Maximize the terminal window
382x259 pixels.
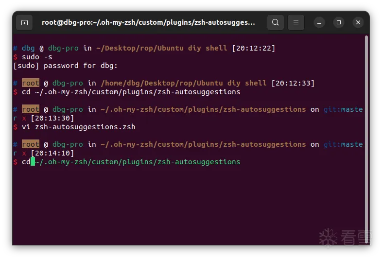click(339, 22)
